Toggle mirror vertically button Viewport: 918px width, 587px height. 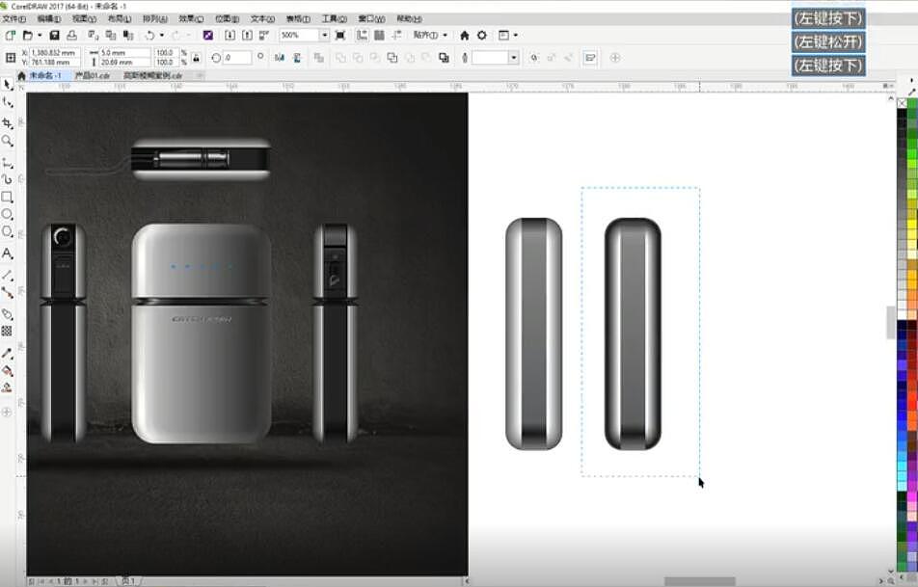pyautogui.click(x=297, y=58)
